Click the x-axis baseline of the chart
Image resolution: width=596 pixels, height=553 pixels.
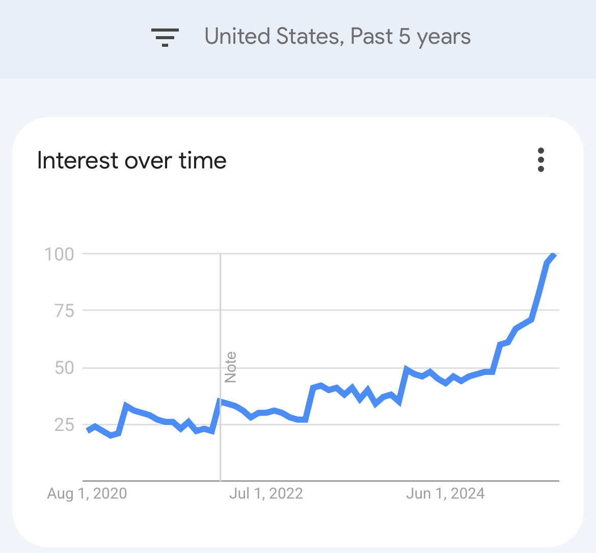pyautogui.click(x=321, y=481)
